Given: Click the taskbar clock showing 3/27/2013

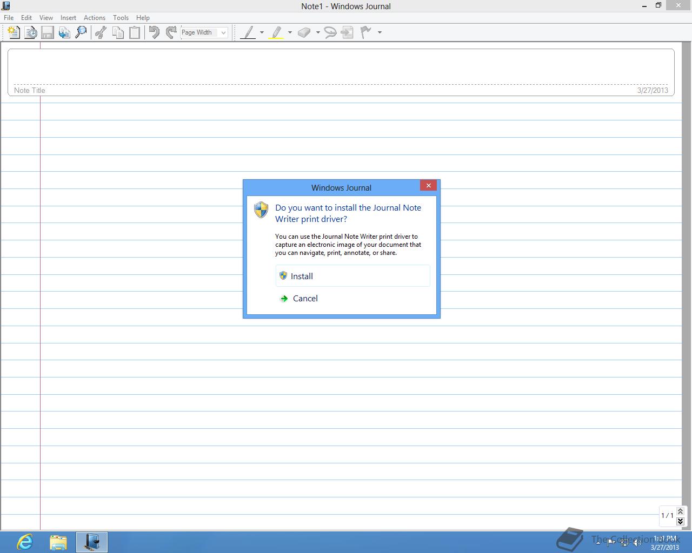Looking at the screenshot, I should tap(665, 543).
